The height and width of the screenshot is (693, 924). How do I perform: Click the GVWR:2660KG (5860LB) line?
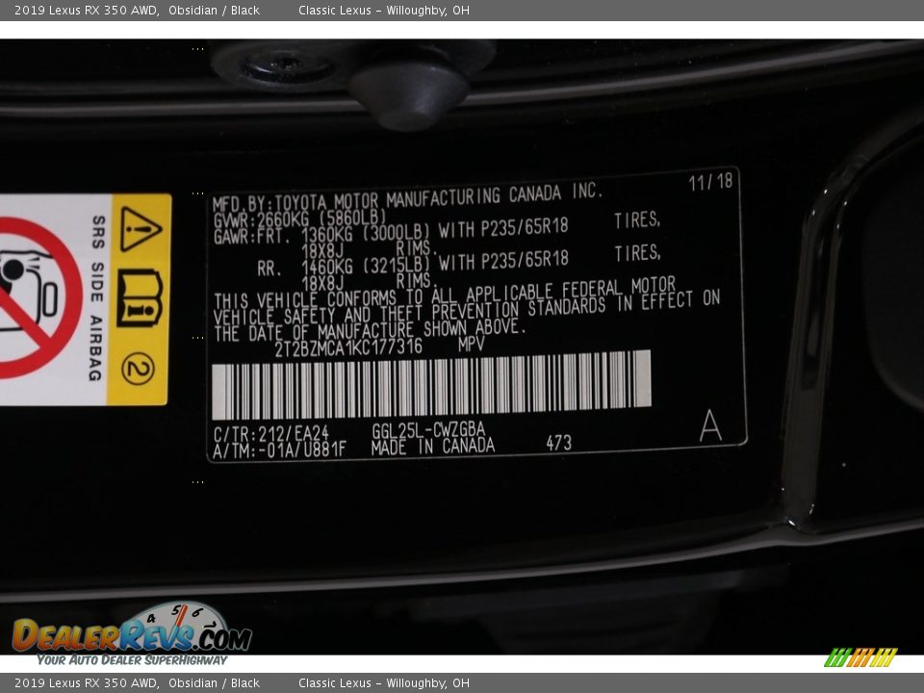point(299,219)
